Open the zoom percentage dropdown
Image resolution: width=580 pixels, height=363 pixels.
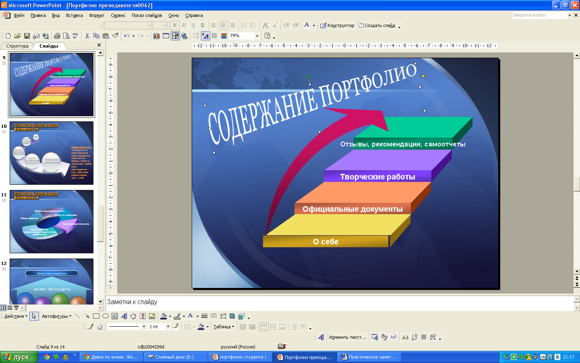pyautogui.click(x=257, y=36)
